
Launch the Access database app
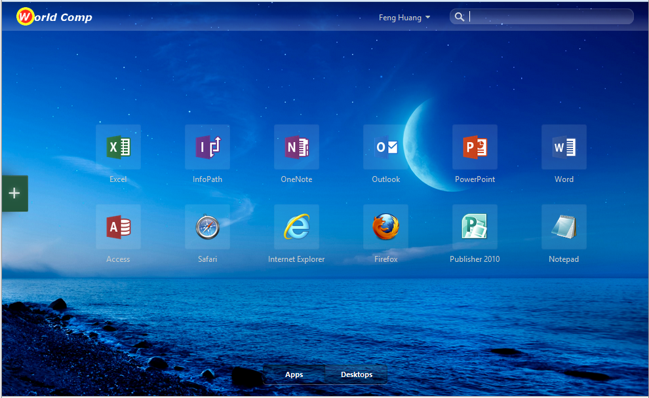[118, 227]
